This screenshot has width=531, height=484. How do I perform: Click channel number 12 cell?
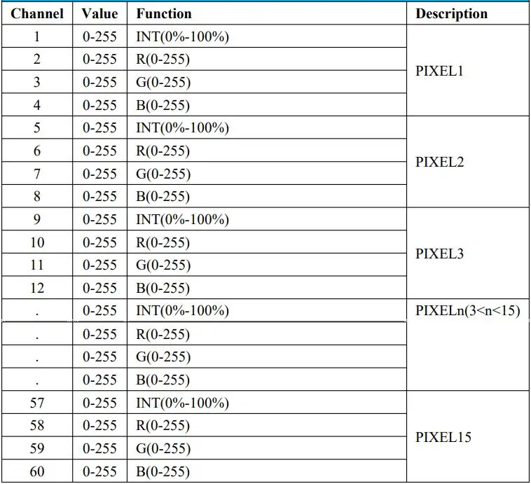(37, 288)
